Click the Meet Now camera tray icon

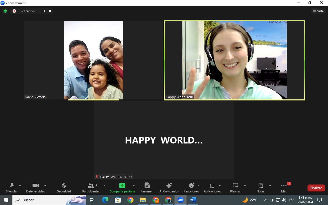[x=272, y=200]
